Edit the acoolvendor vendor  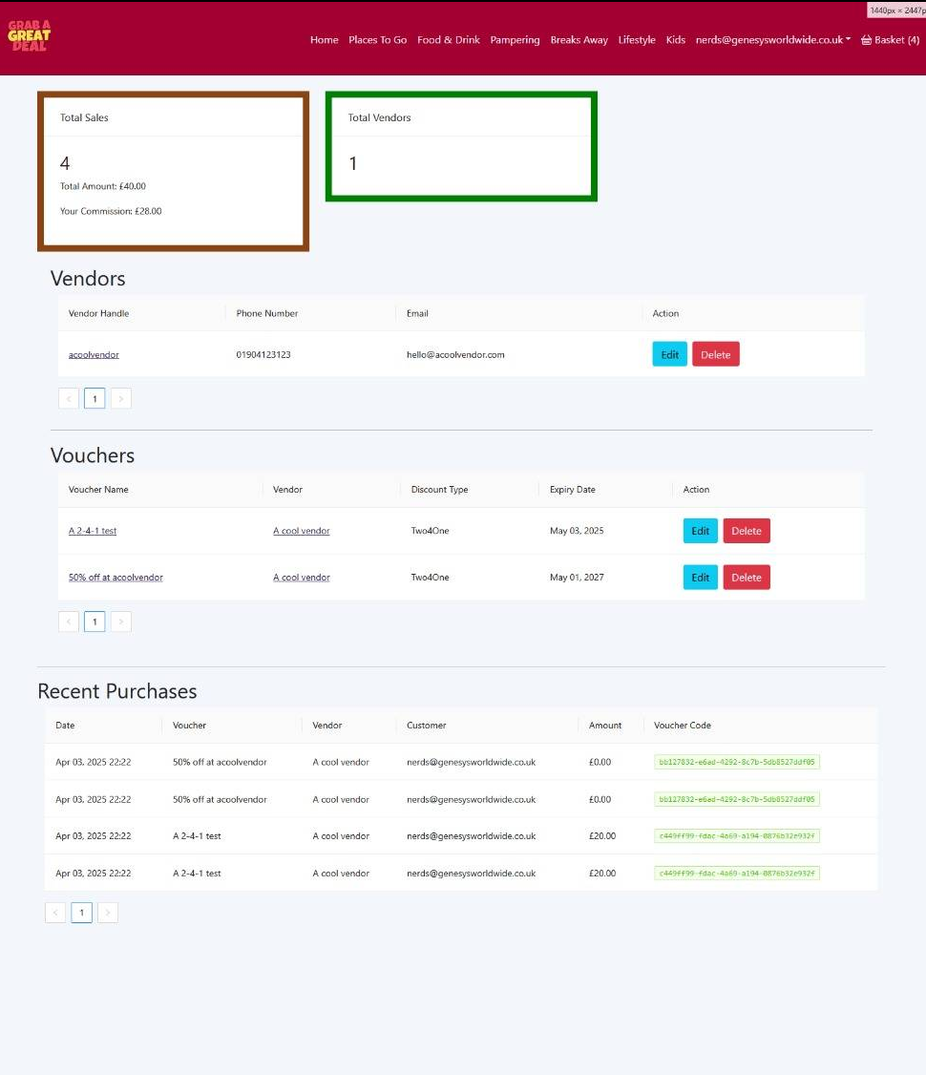click(x=669, y=354)
